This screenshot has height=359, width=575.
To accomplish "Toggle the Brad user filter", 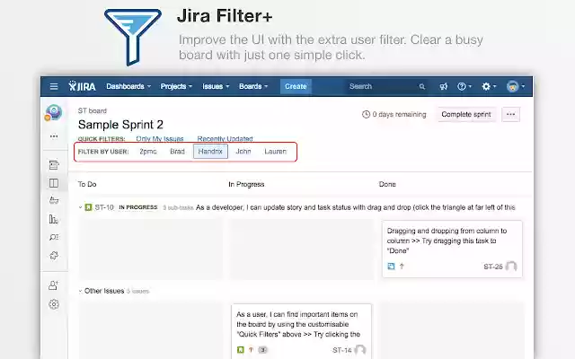I will pyautogui.click(x=177, y=152).
